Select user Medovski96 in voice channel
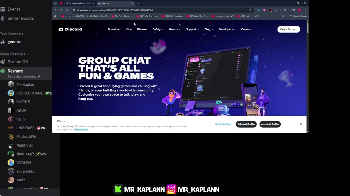 tap(26, 137)
